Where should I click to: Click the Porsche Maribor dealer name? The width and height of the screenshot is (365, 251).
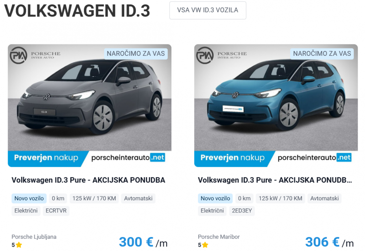[219, 237]
